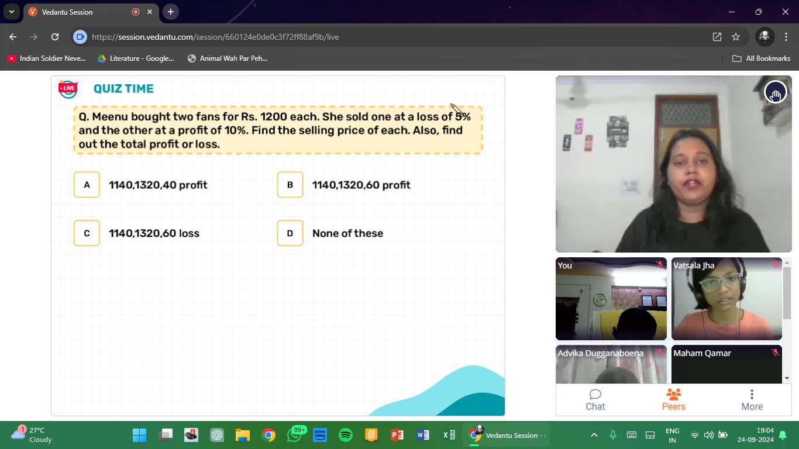Open Chrome profile avatar
This screenshot has width=799, height=449.
764,37
